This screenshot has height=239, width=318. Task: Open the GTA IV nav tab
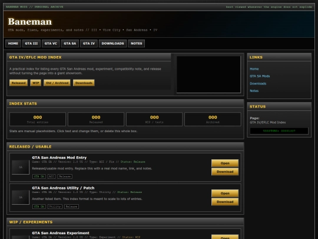point(89,44)
